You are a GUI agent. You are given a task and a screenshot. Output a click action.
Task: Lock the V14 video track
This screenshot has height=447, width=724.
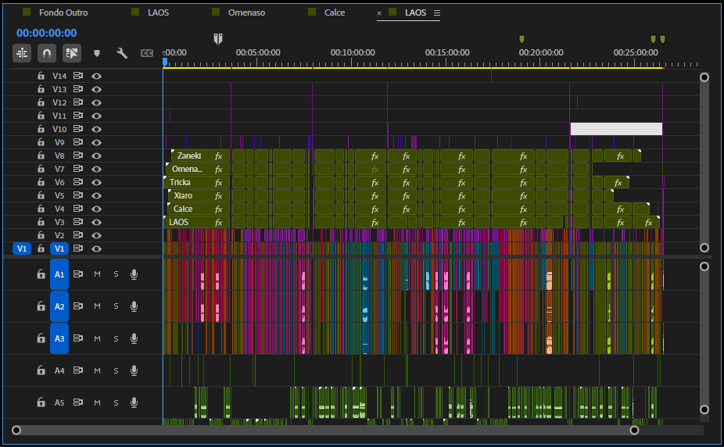41,76
